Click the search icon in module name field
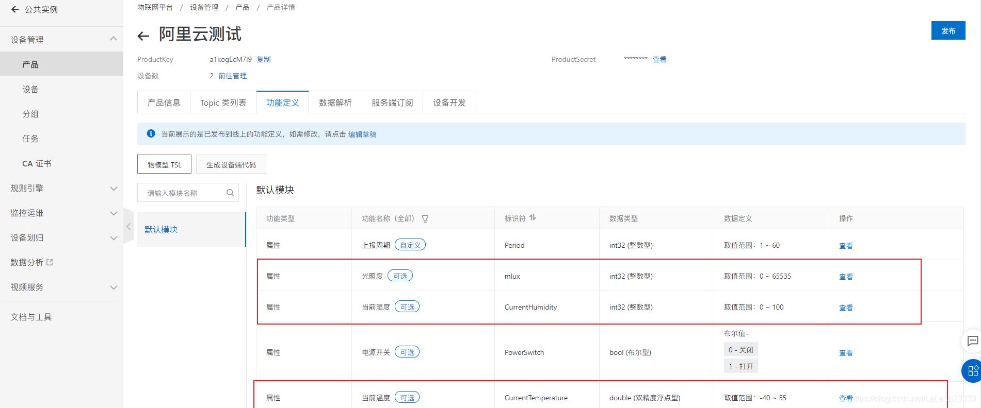 point(230,193)
